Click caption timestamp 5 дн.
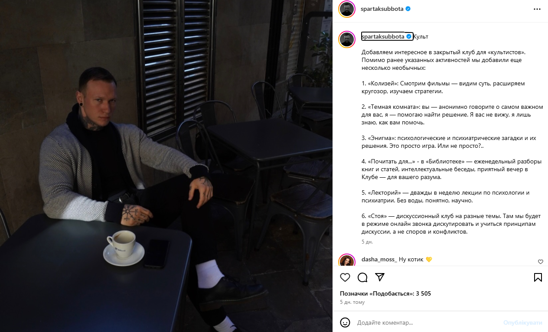This screenshot has width=548, height=332. (367, 242)
